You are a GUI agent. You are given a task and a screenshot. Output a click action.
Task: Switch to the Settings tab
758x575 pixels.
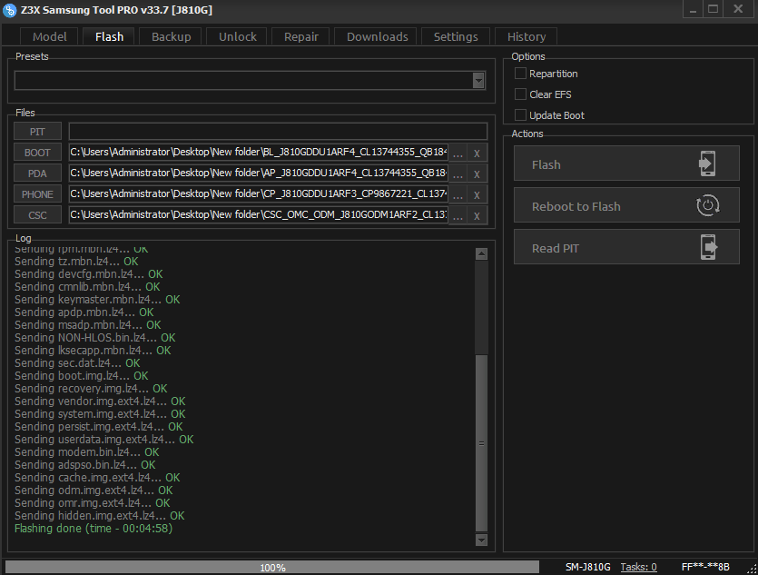456,36
